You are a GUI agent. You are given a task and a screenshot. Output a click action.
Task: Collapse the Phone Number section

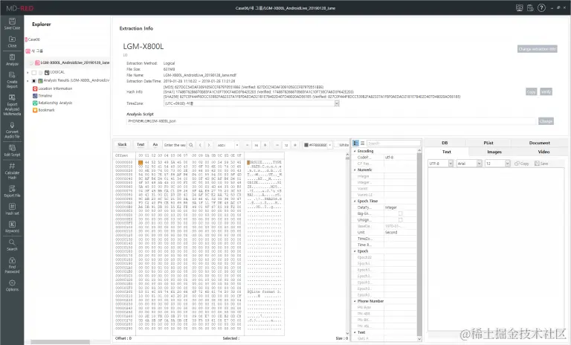(355, 301)
